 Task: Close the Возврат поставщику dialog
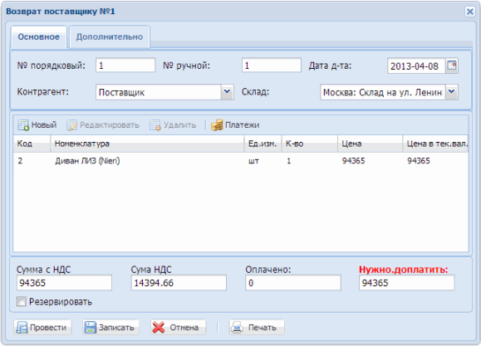(469, 12)
